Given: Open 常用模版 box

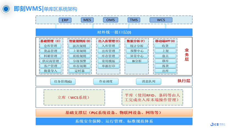Looking at the screenshot, I should (x=108, y=61).
